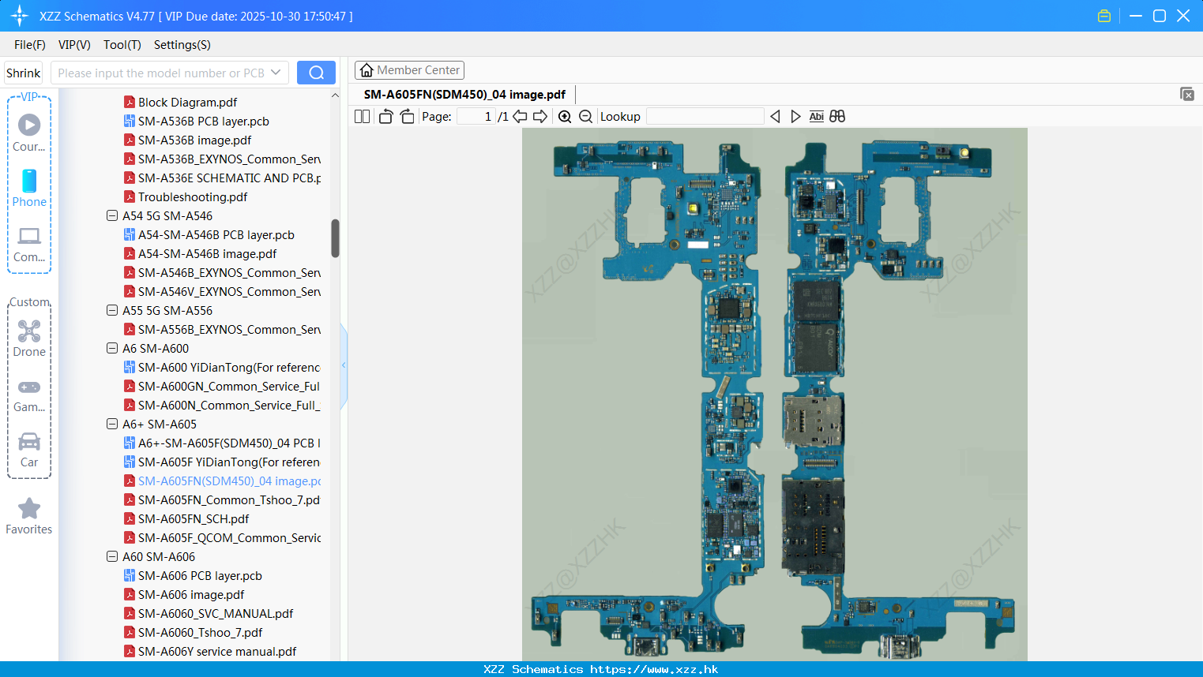Viewport: 1203px width, 677px height.
Task: Toggle the two-page view icon
Action: pos(362,116)
